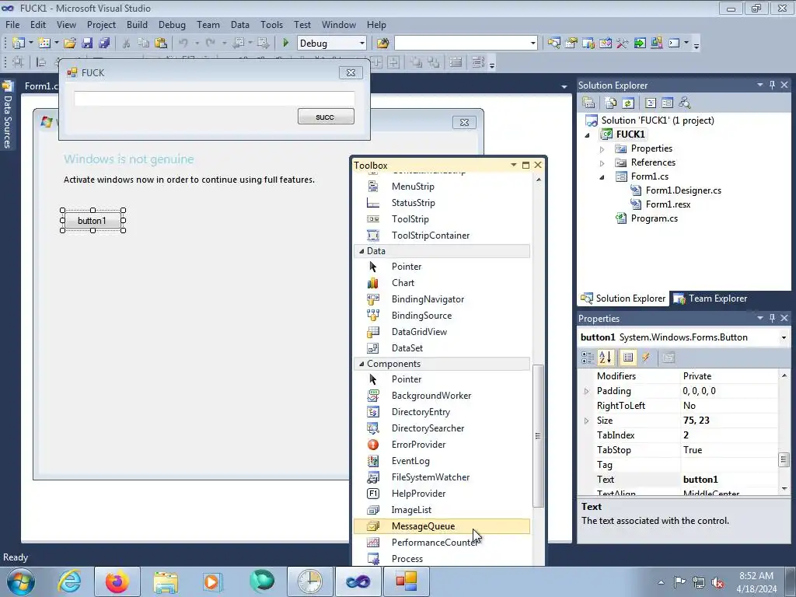
Task: Click the Text property value button1
Action: 728,479
